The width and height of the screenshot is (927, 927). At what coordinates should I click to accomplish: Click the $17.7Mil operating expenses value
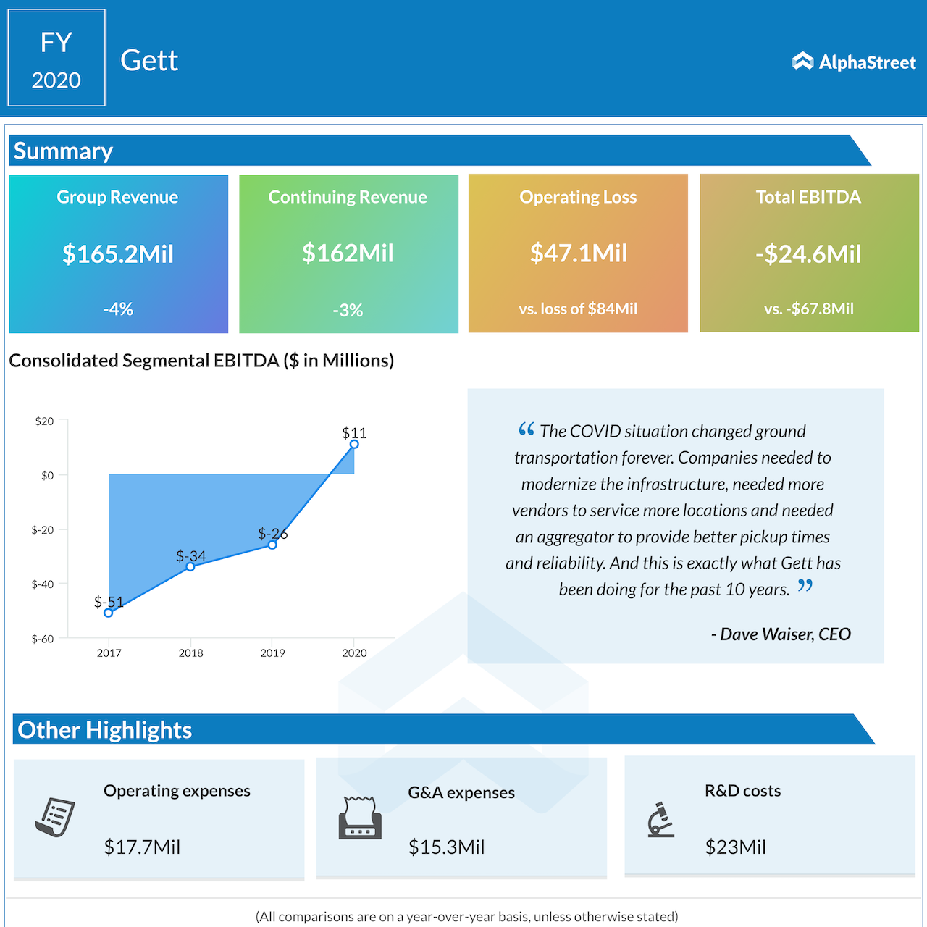(142, 847)
